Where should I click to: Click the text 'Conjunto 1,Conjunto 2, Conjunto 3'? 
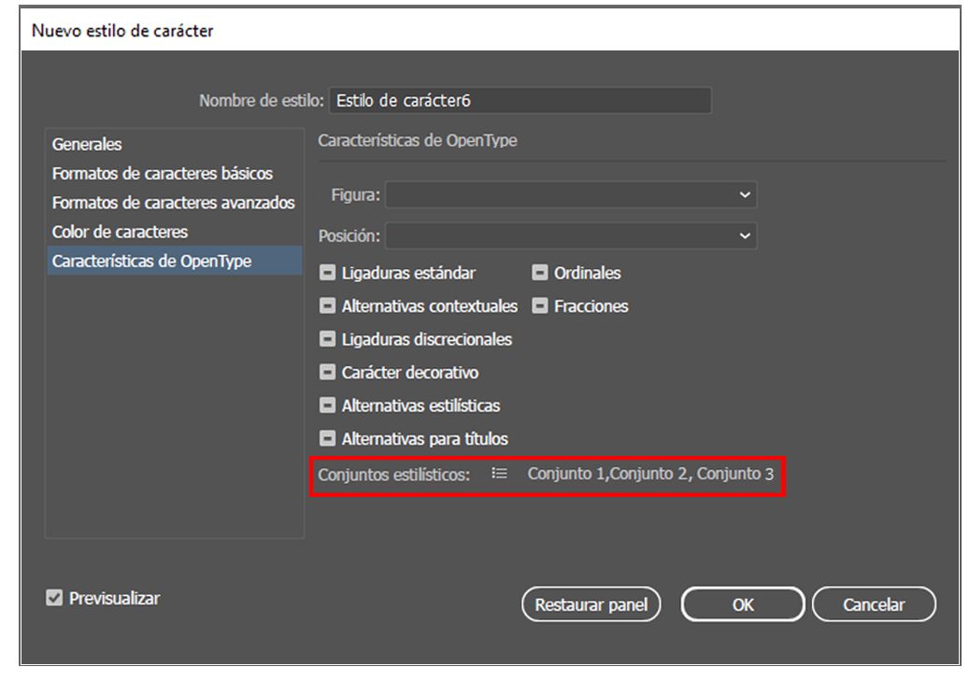tap(650, 474)
